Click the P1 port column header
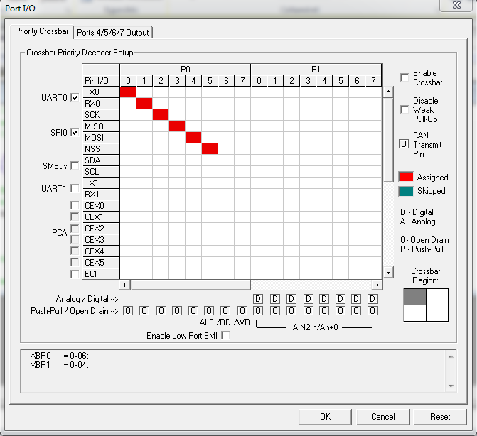 coord(316,70)
